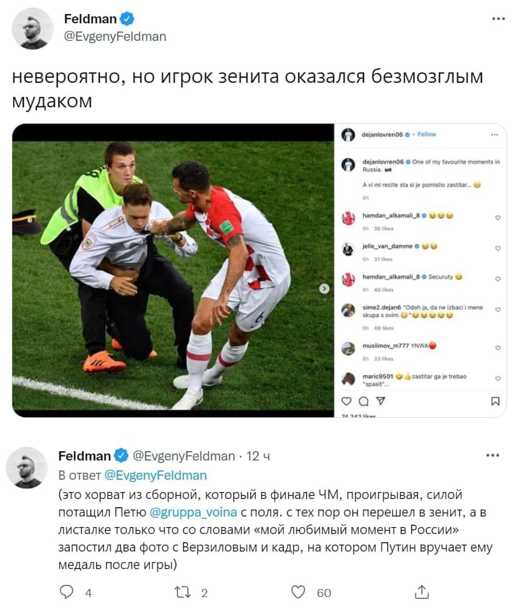Like the reply tweet with heart icon
Screen dimensions: 517x614
pos(298,592)
